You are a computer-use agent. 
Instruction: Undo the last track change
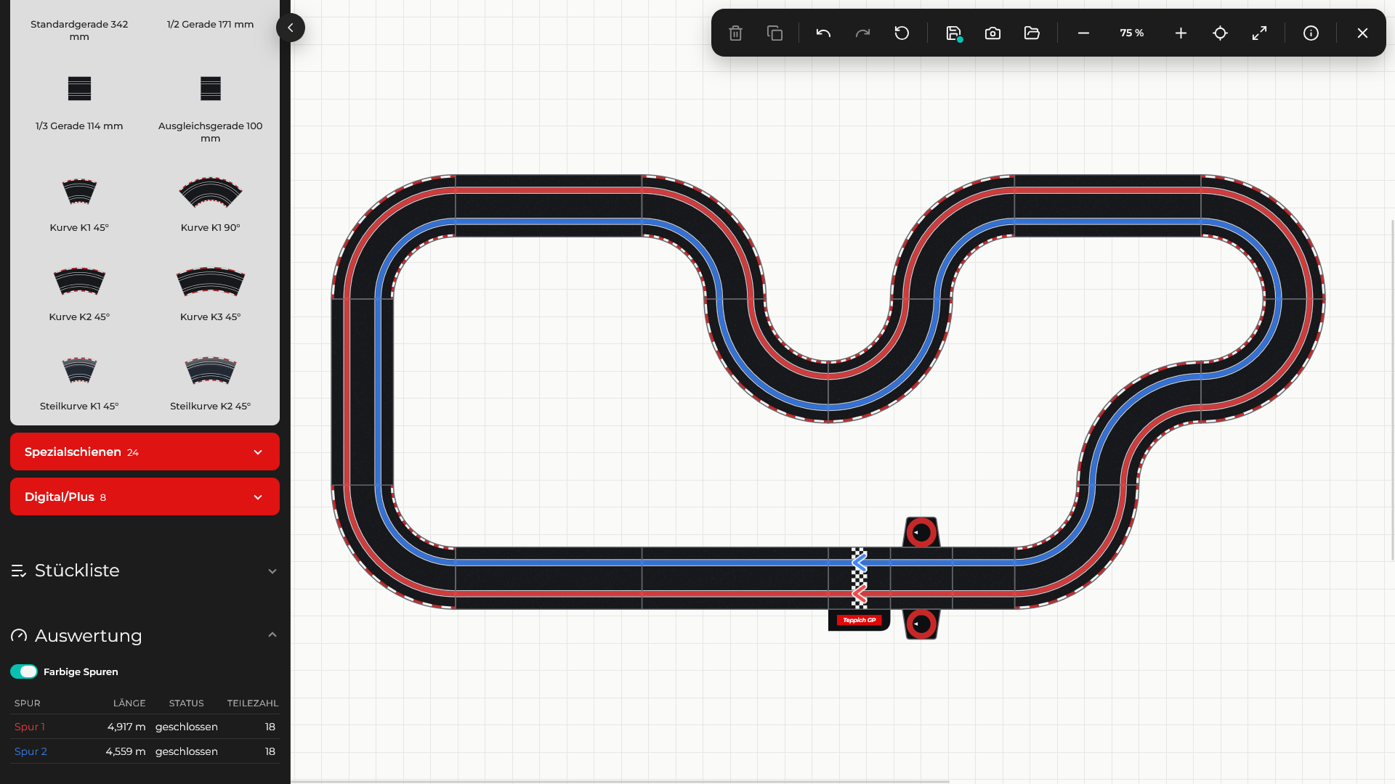coord(823,33)
